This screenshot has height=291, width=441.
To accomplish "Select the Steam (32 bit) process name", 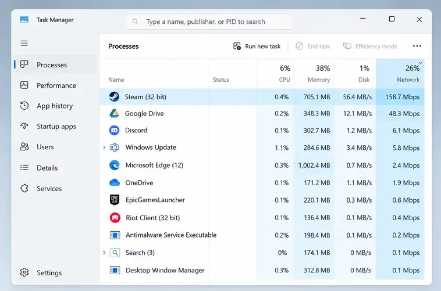I will point(145,97).
